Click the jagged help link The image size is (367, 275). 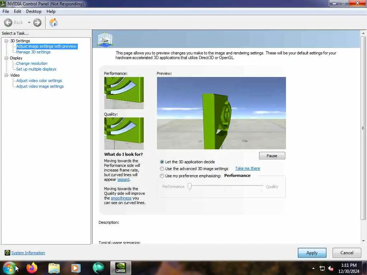coord(123,179)
